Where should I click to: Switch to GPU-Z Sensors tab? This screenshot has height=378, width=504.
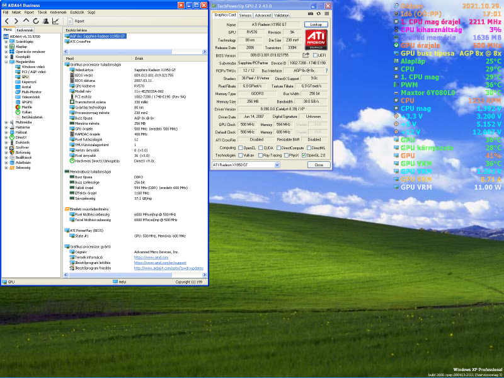click(x=245, y=15)
